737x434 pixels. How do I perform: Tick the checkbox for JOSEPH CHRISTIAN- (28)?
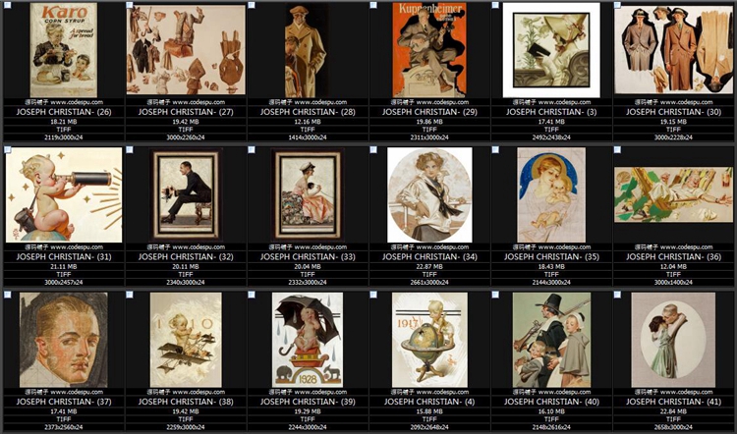(x=252, y=5)
